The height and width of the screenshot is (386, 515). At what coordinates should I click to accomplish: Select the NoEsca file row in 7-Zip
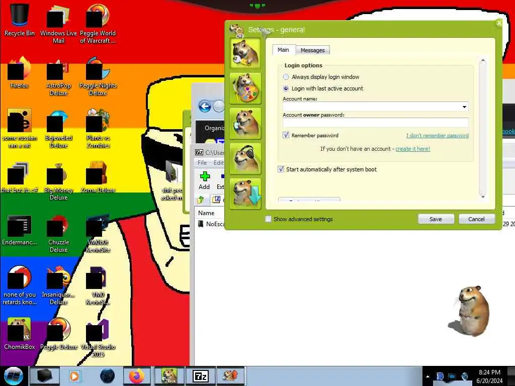(211, 224)
